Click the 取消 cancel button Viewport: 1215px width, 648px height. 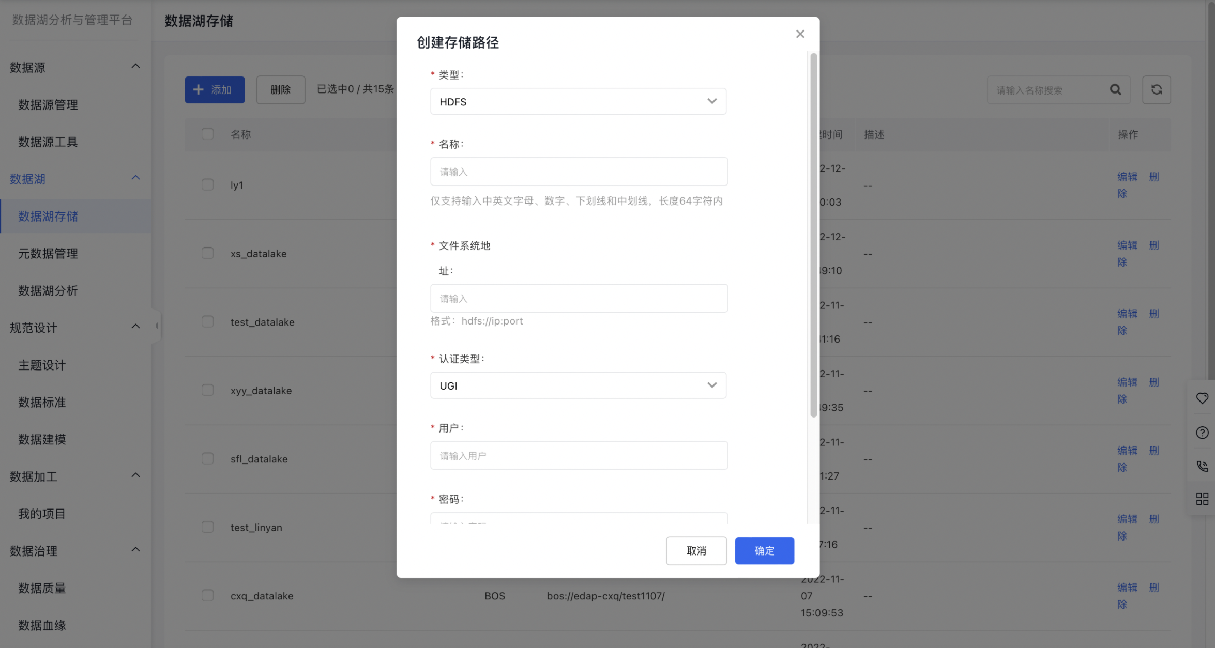click(x=696, y=551)
